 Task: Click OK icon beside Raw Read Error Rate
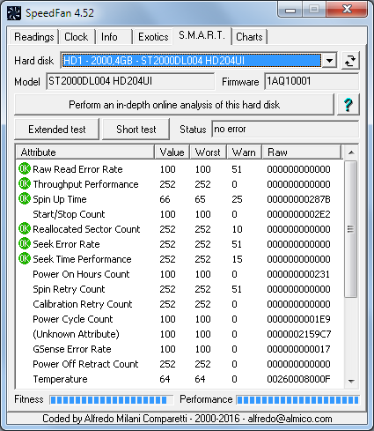(x=25, y=169)
